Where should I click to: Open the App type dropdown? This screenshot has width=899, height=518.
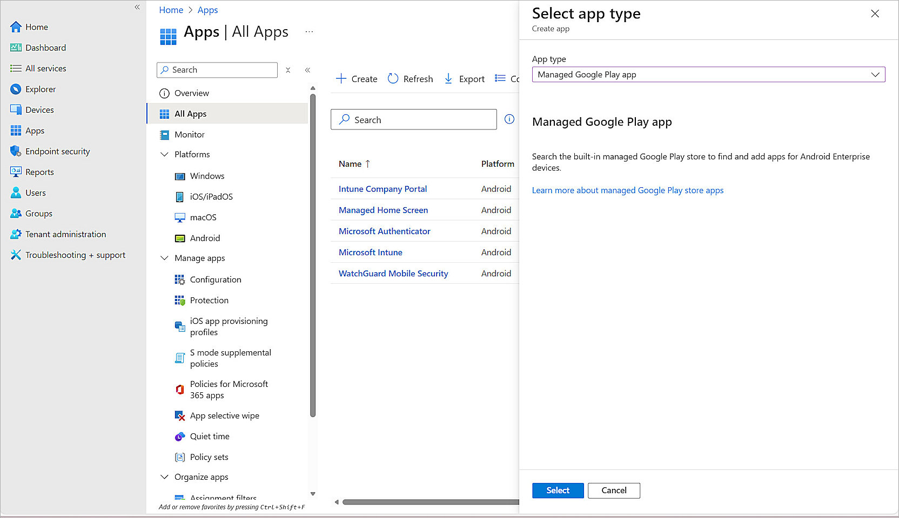[875, 74]
